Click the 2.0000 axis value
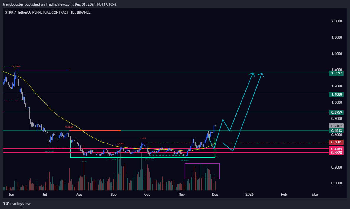 [336, 21]
